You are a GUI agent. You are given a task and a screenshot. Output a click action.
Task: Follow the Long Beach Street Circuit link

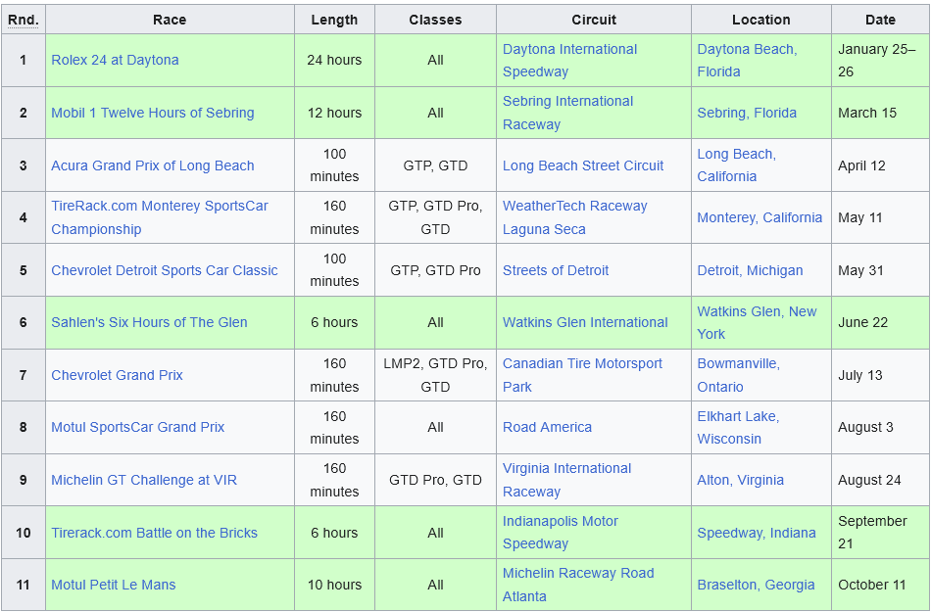pyautogui.click(x=583, y=165)
